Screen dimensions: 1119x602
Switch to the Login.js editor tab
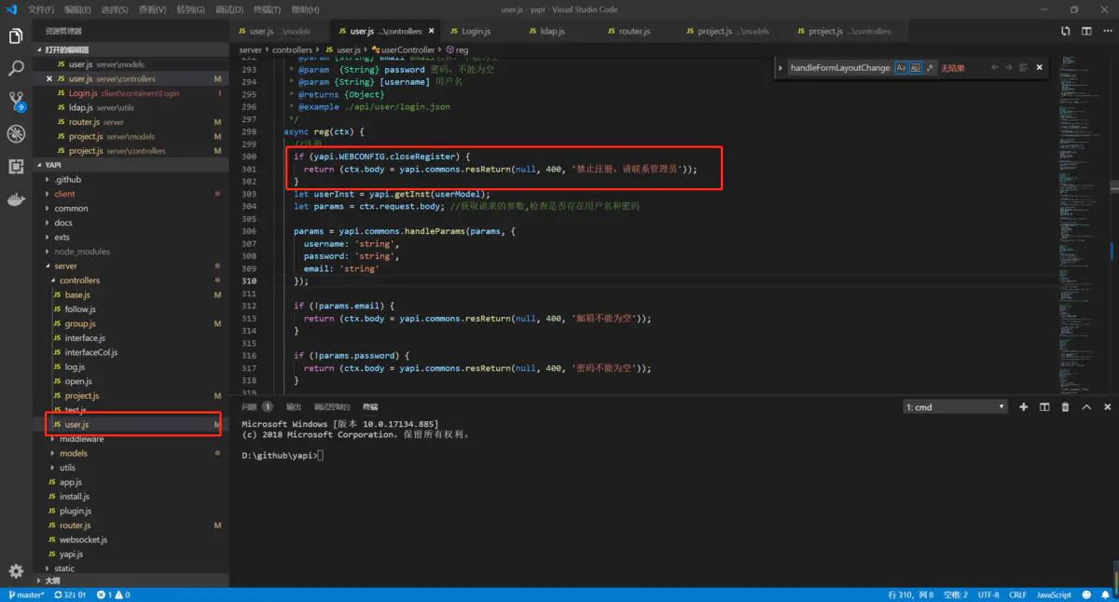[476, 32]
